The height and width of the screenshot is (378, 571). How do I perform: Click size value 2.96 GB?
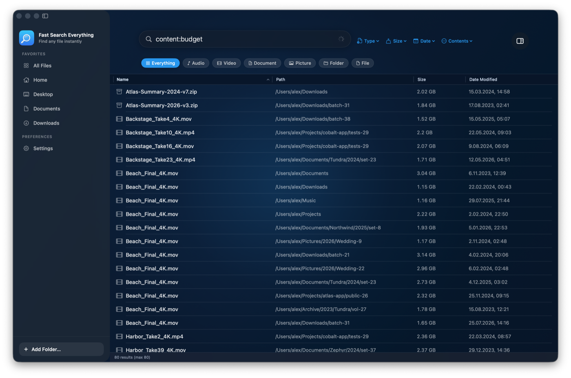pyautogui.click(x=426, y=268)
